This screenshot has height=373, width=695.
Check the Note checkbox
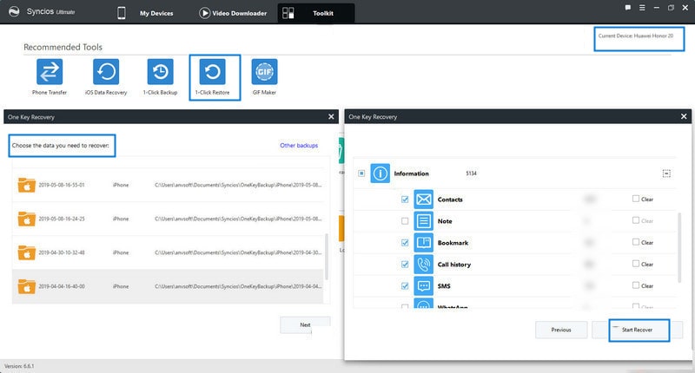pyautogui.click(x=405, y=221)
